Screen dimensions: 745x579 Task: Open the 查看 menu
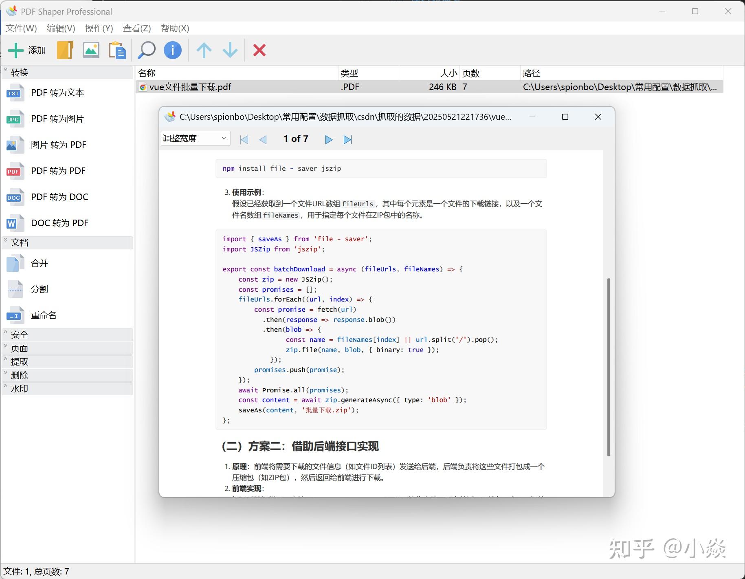pos(136,28)
